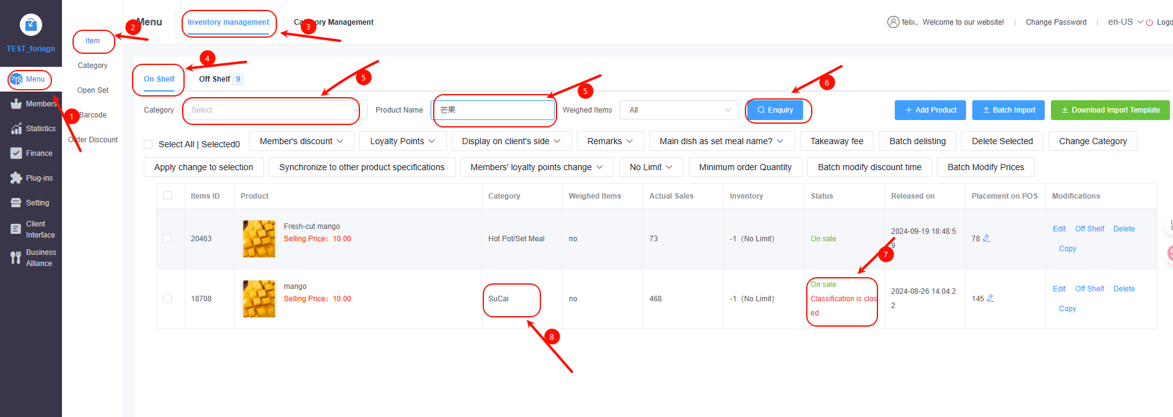This screenshot has width=1173, height=417.
Task: Open Plug-ins puzzle icon
Action: [16, 178]
